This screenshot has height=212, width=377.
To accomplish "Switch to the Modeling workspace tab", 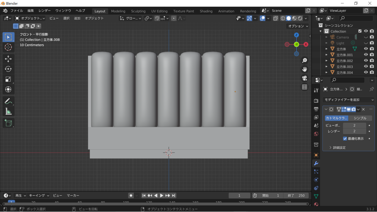I will [x=118, y=11].
